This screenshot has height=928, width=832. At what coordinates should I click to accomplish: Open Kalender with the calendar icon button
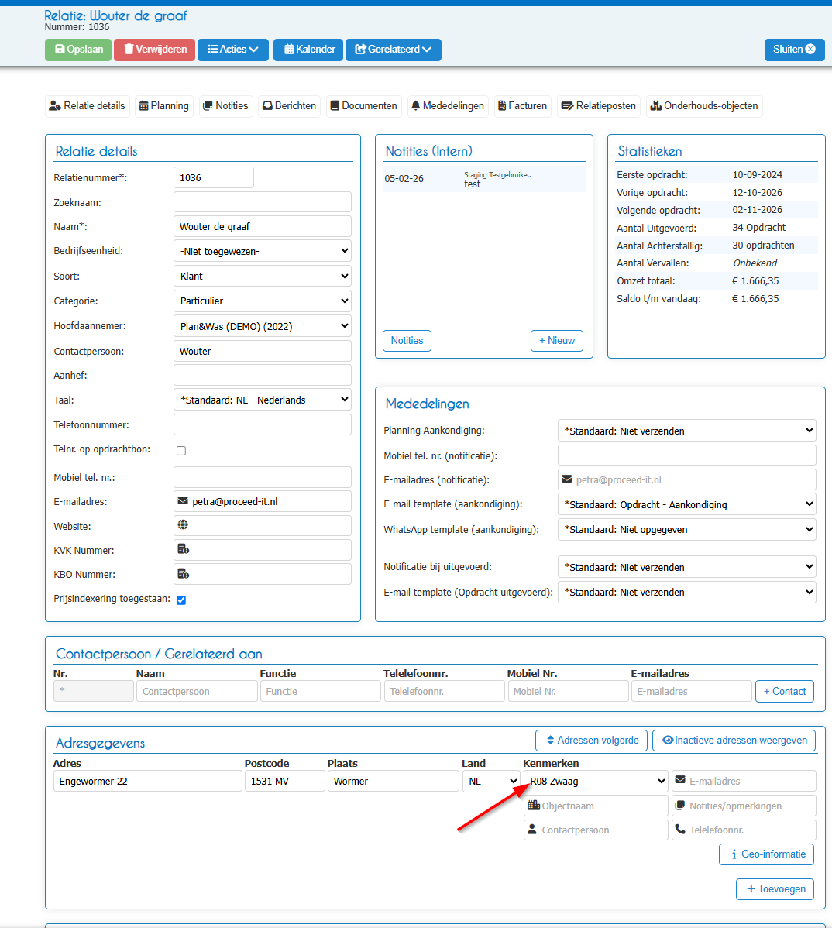point(309,49)
